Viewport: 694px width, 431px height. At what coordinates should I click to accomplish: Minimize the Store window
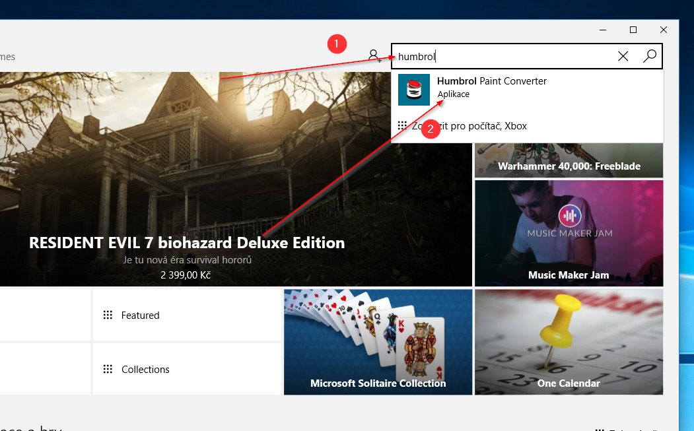[x=603, y=30]
